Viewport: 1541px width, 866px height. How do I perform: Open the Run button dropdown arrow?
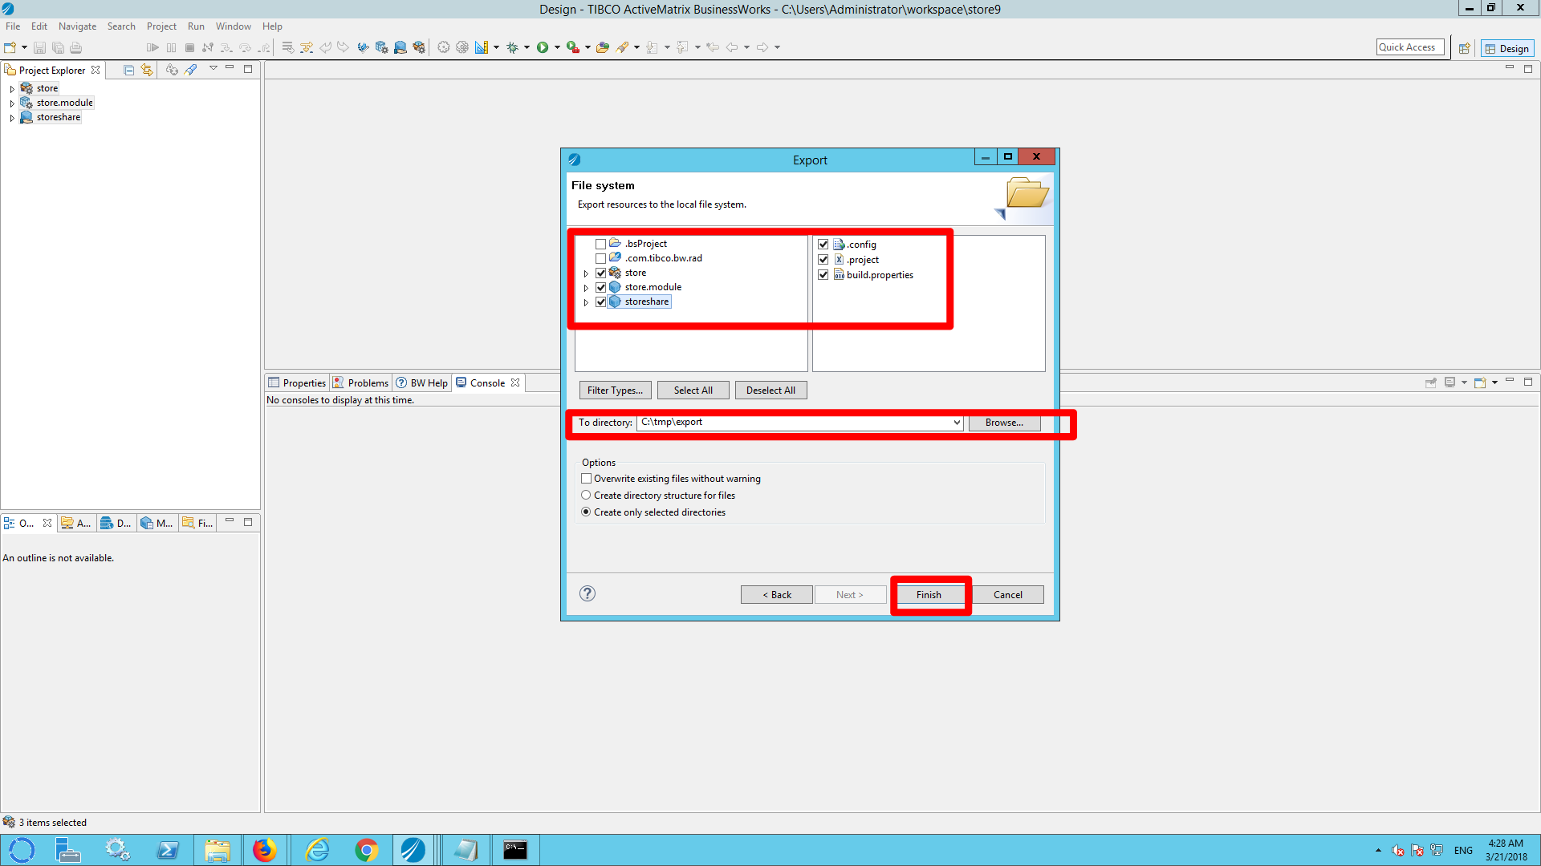point(557,48)
